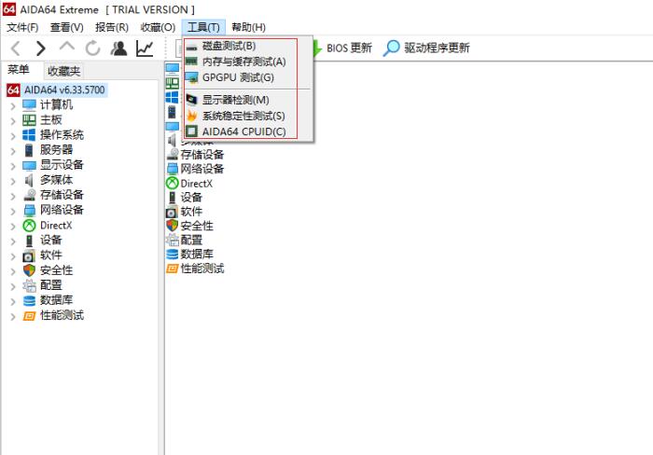Expand the 存储设备 node in left tree

click(13, 195)
